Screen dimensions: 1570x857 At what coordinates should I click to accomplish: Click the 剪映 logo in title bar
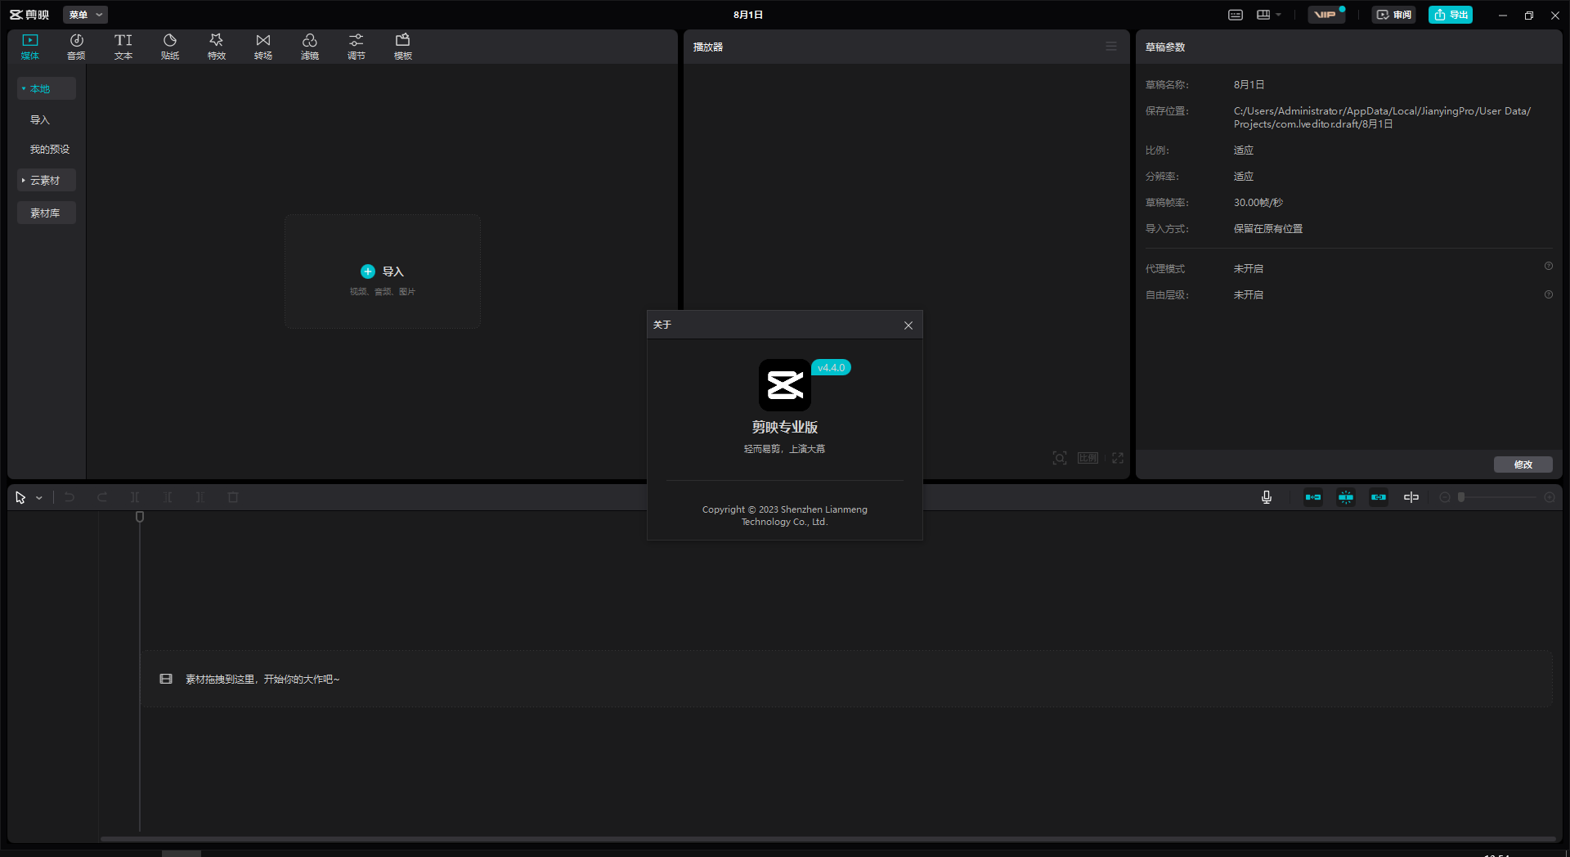(29, 15)
